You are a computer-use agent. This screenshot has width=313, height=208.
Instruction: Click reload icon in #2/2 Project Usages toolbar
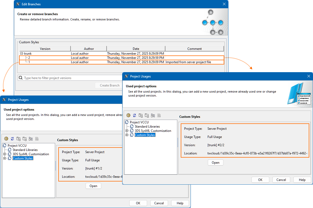pos(135,115)
